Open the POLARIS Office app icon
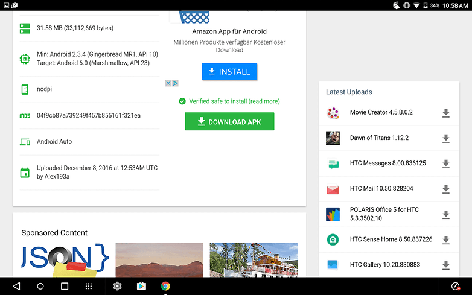This screenshot has height=295, width=472. [x=333, y=214]
